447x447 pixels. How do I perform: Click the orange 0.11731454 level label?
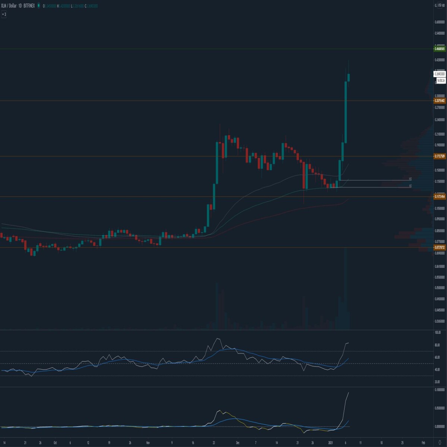coord(440,196)
